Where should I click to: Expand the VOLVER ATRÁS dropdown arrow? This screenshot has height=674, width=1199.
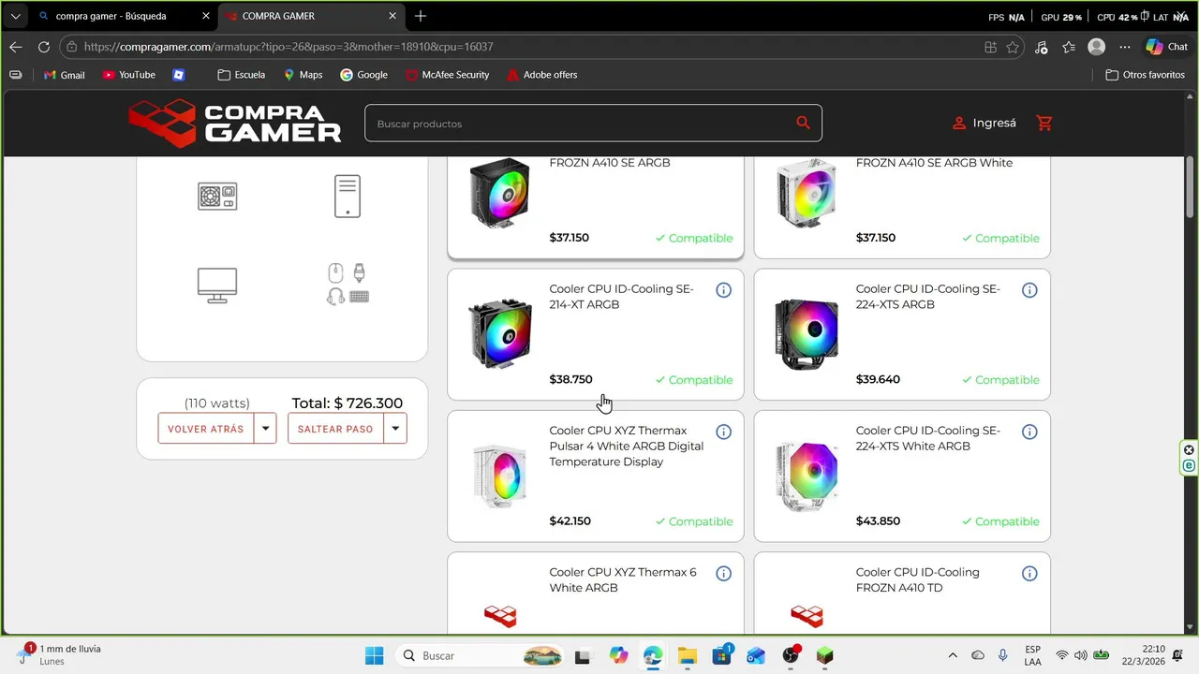click(265, 429)
